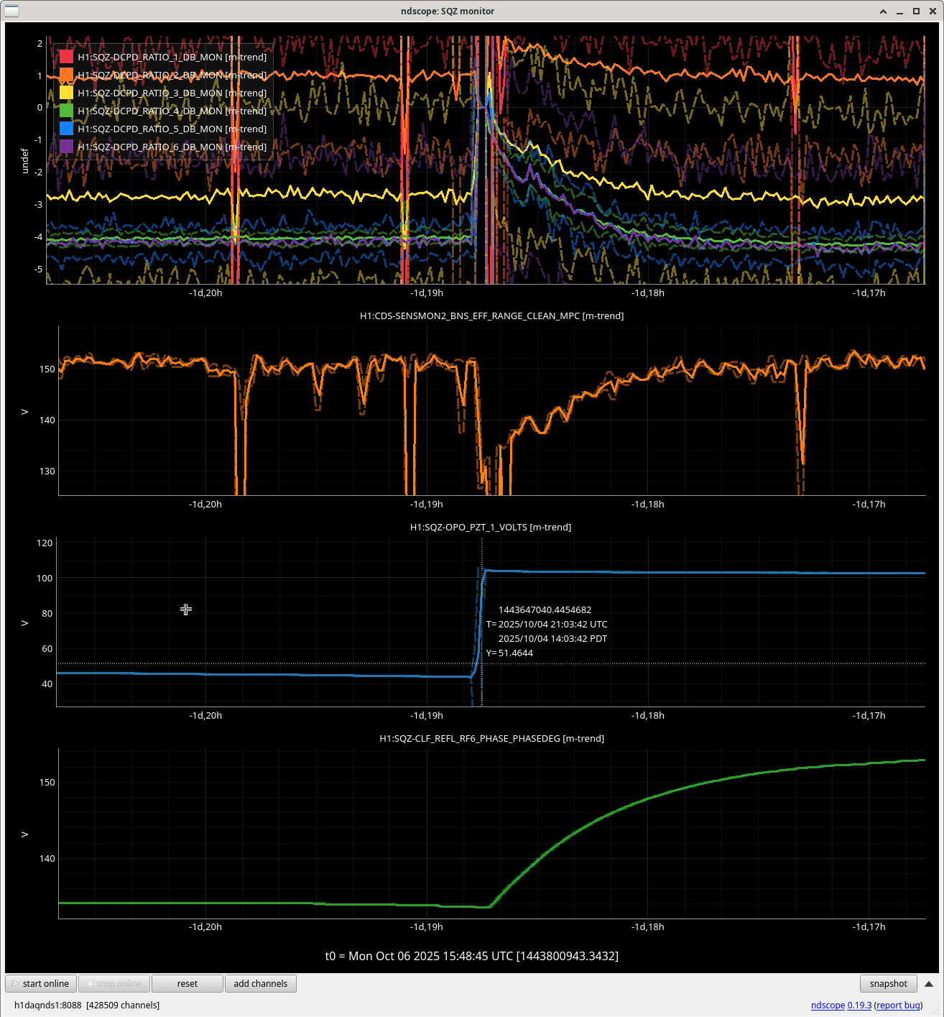The image size is (944, 1017).
Task: Click the start online button
Action: pos(41,984)
